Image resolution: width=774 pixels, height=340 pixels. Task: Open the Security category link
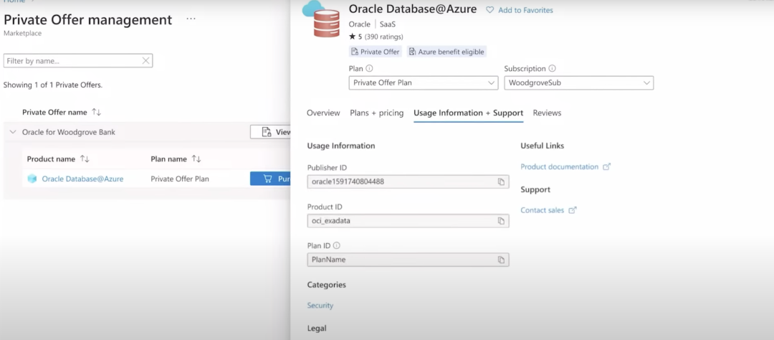[x=320, y=306]
